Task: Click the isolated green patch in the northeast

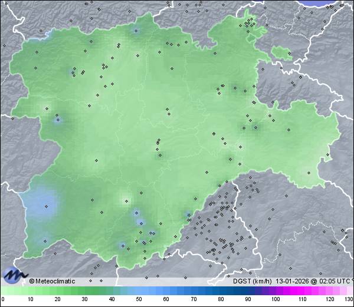Action: click(x=281, y=54)
